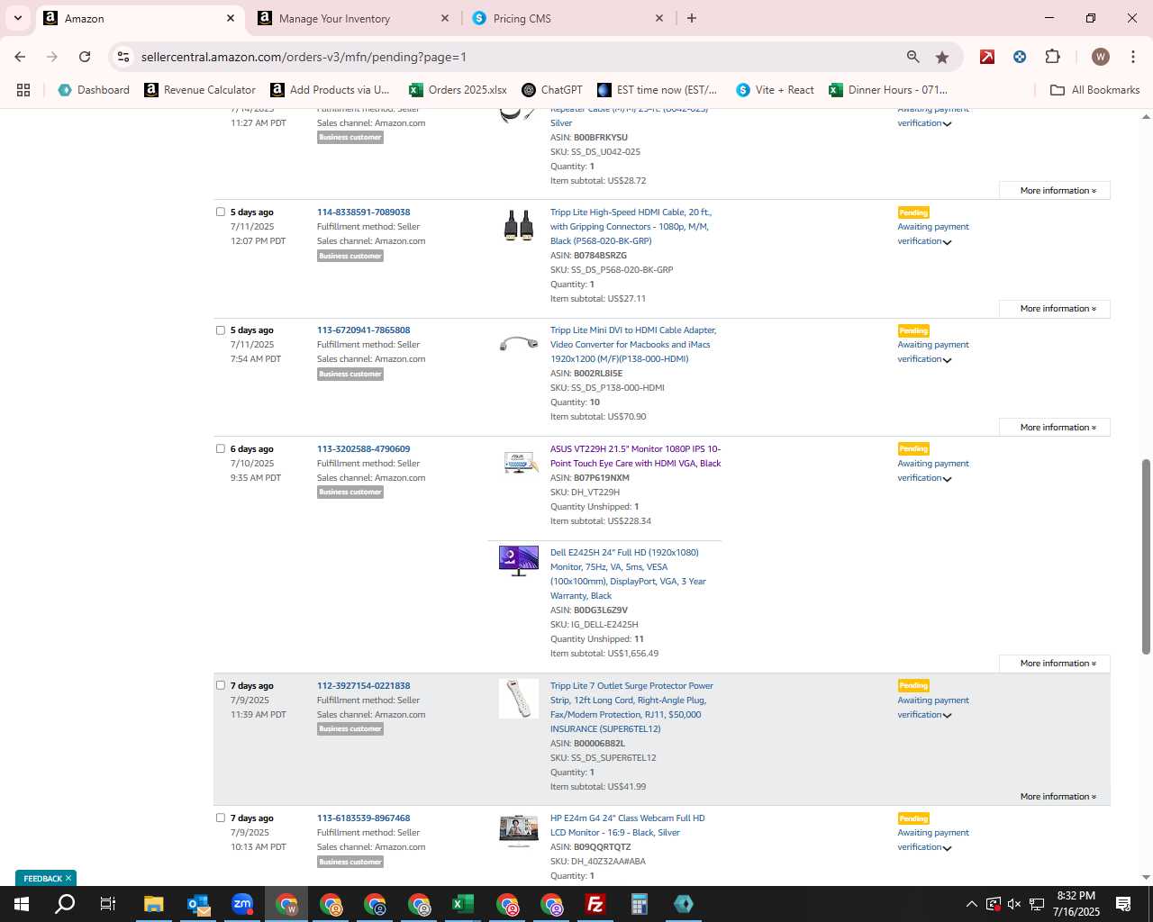Open the blue circular browser extension
Image resolution: width=1153 pixels, height=922 pixels.
tap(1020, 57)
